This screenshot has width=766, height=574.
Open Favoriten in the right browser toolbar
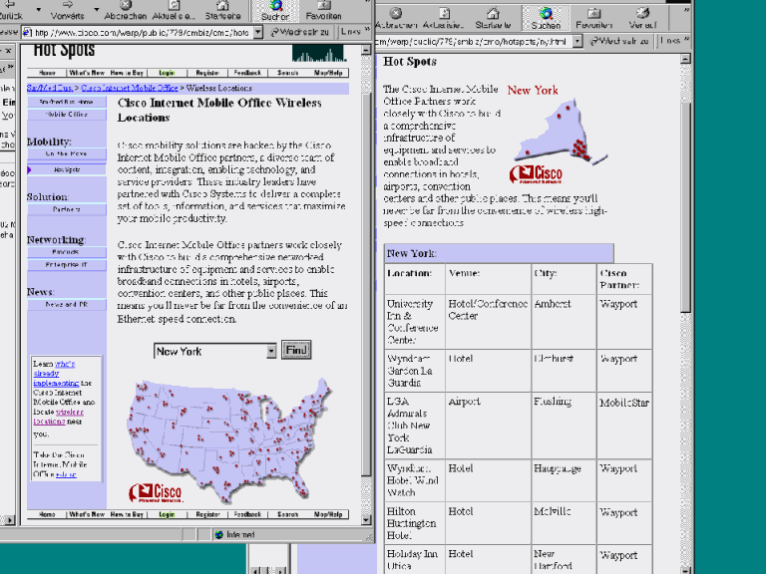593,18
